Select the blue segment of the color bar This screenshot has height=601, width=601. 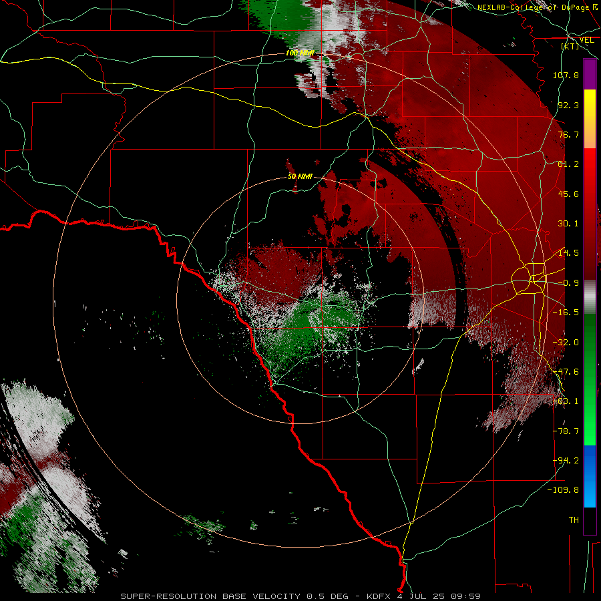(590, 476)
